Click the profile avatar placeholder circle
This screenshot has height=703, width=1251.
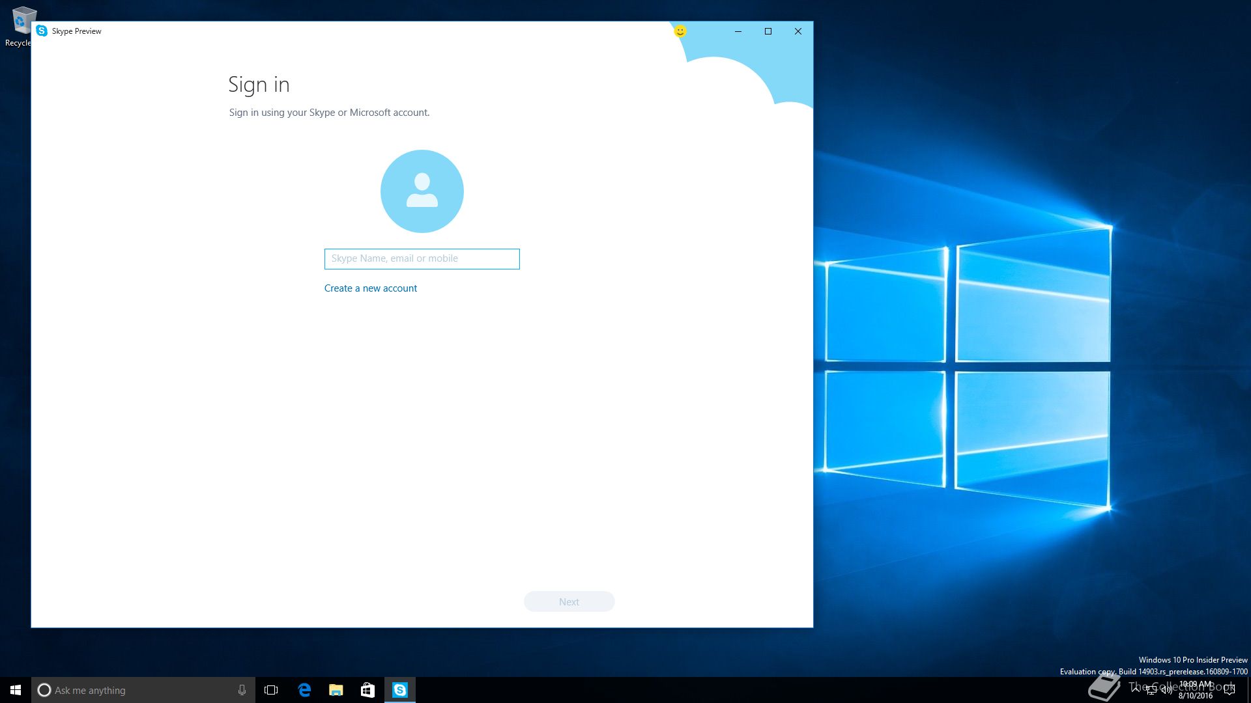(422, 191)
